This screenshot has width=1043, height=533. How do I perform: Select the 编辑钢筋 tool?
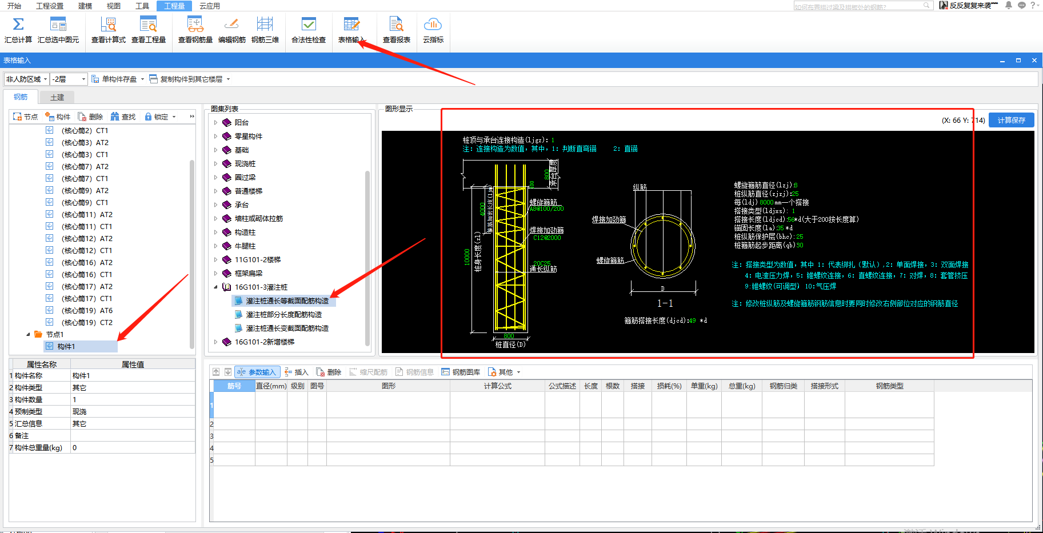tap(232, 30)
